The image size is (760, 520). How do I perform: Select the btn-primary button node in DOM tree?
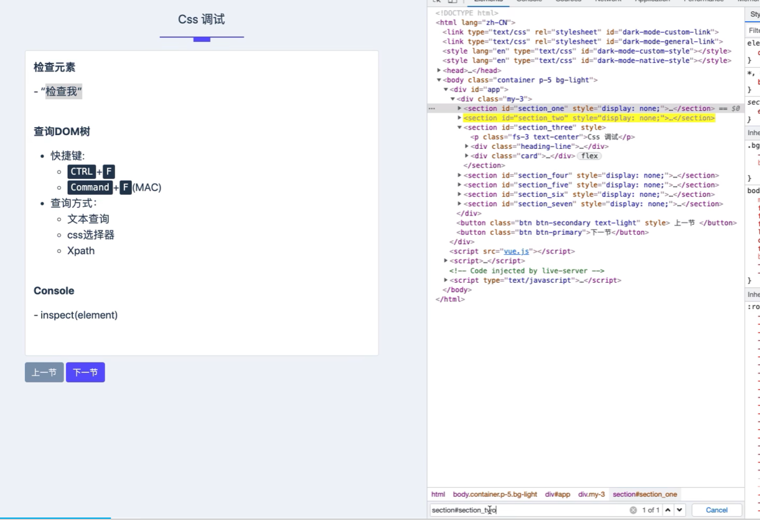click(x=553, y=232)
